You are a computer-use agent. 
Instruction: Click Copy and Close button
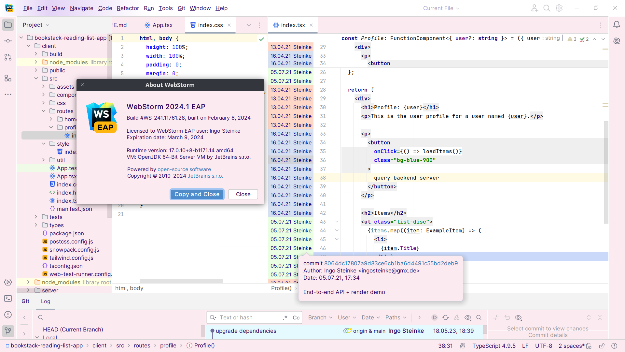(x=197, y=194)
